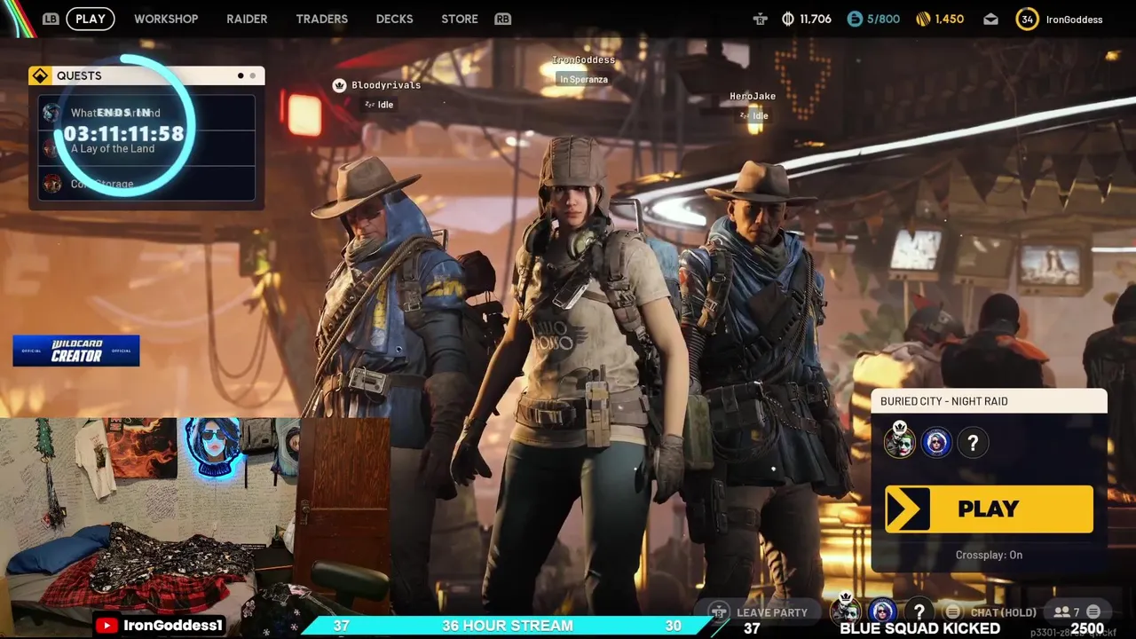
Task: Click the blue cred icon beside 5/800
Action: pos(855,19)
